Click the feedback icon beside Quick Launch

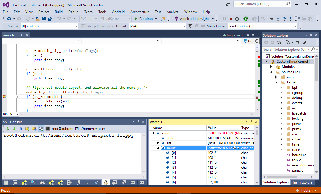[x=228, y=4]
